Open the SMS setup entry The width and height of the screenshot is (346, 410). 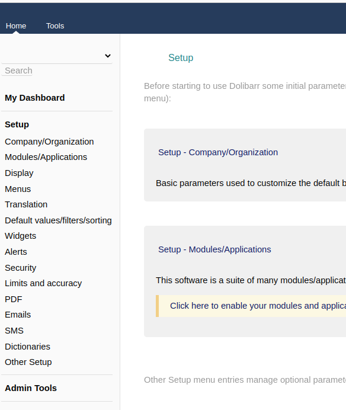point(14,331)
